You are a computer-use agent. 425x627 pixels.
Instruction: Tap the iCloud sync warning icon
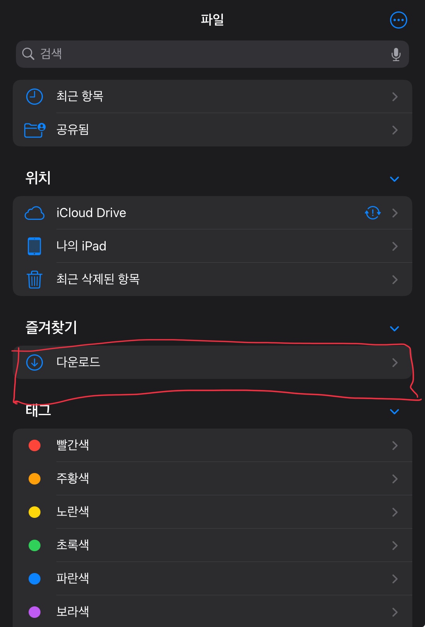[373, 213]
